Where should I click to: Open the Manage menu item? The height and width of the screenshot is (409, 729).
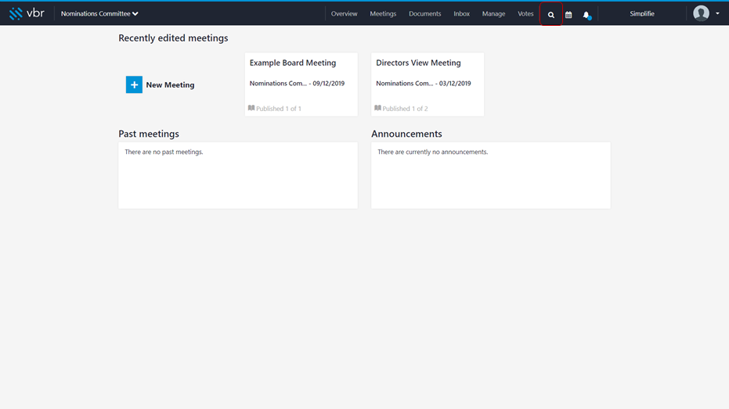494,13
